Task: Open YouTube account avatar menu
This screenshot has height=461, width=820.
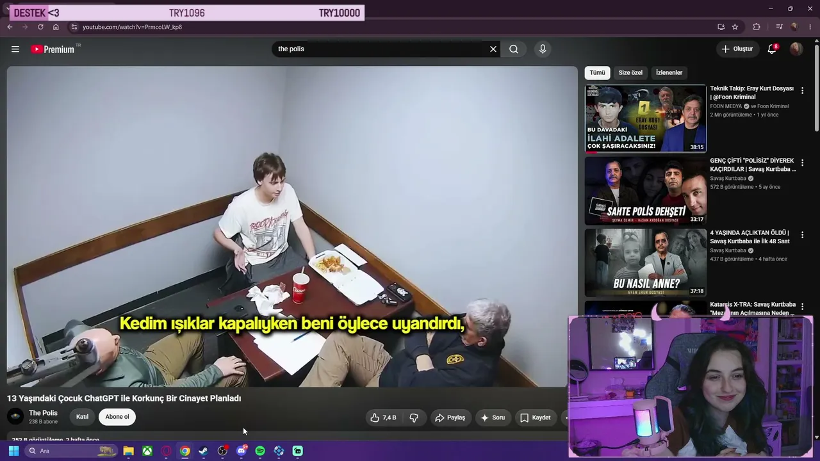Action: point(796,49)
